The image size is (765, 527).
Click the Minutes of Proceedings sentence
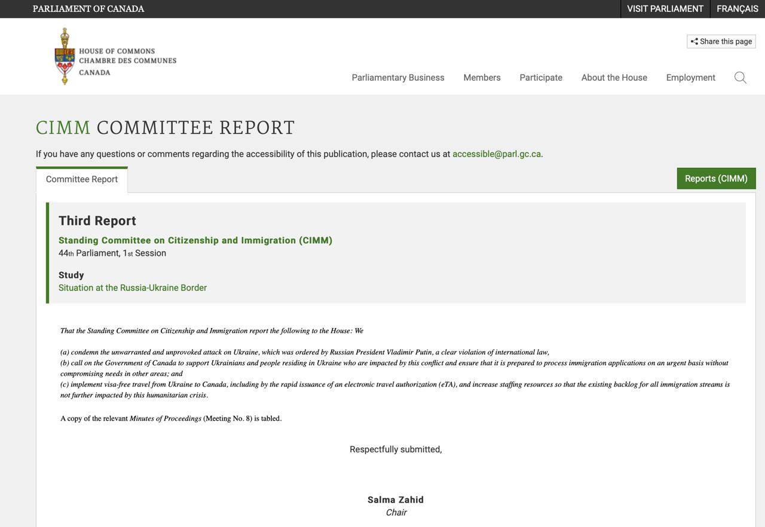[171, 418]
